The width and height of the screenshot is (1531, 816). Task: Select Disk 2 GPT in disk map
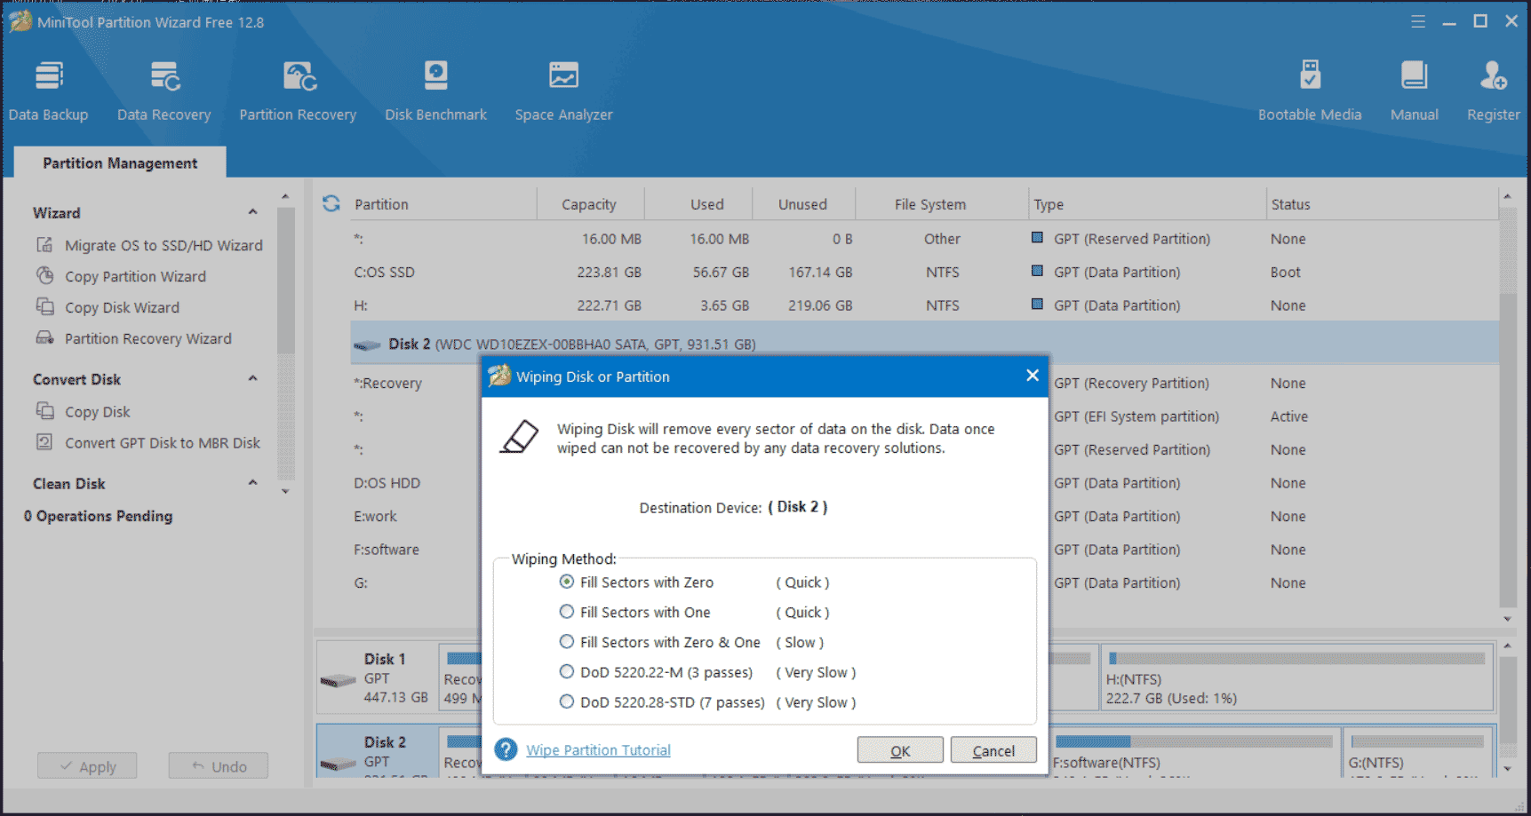click(378, 751)
